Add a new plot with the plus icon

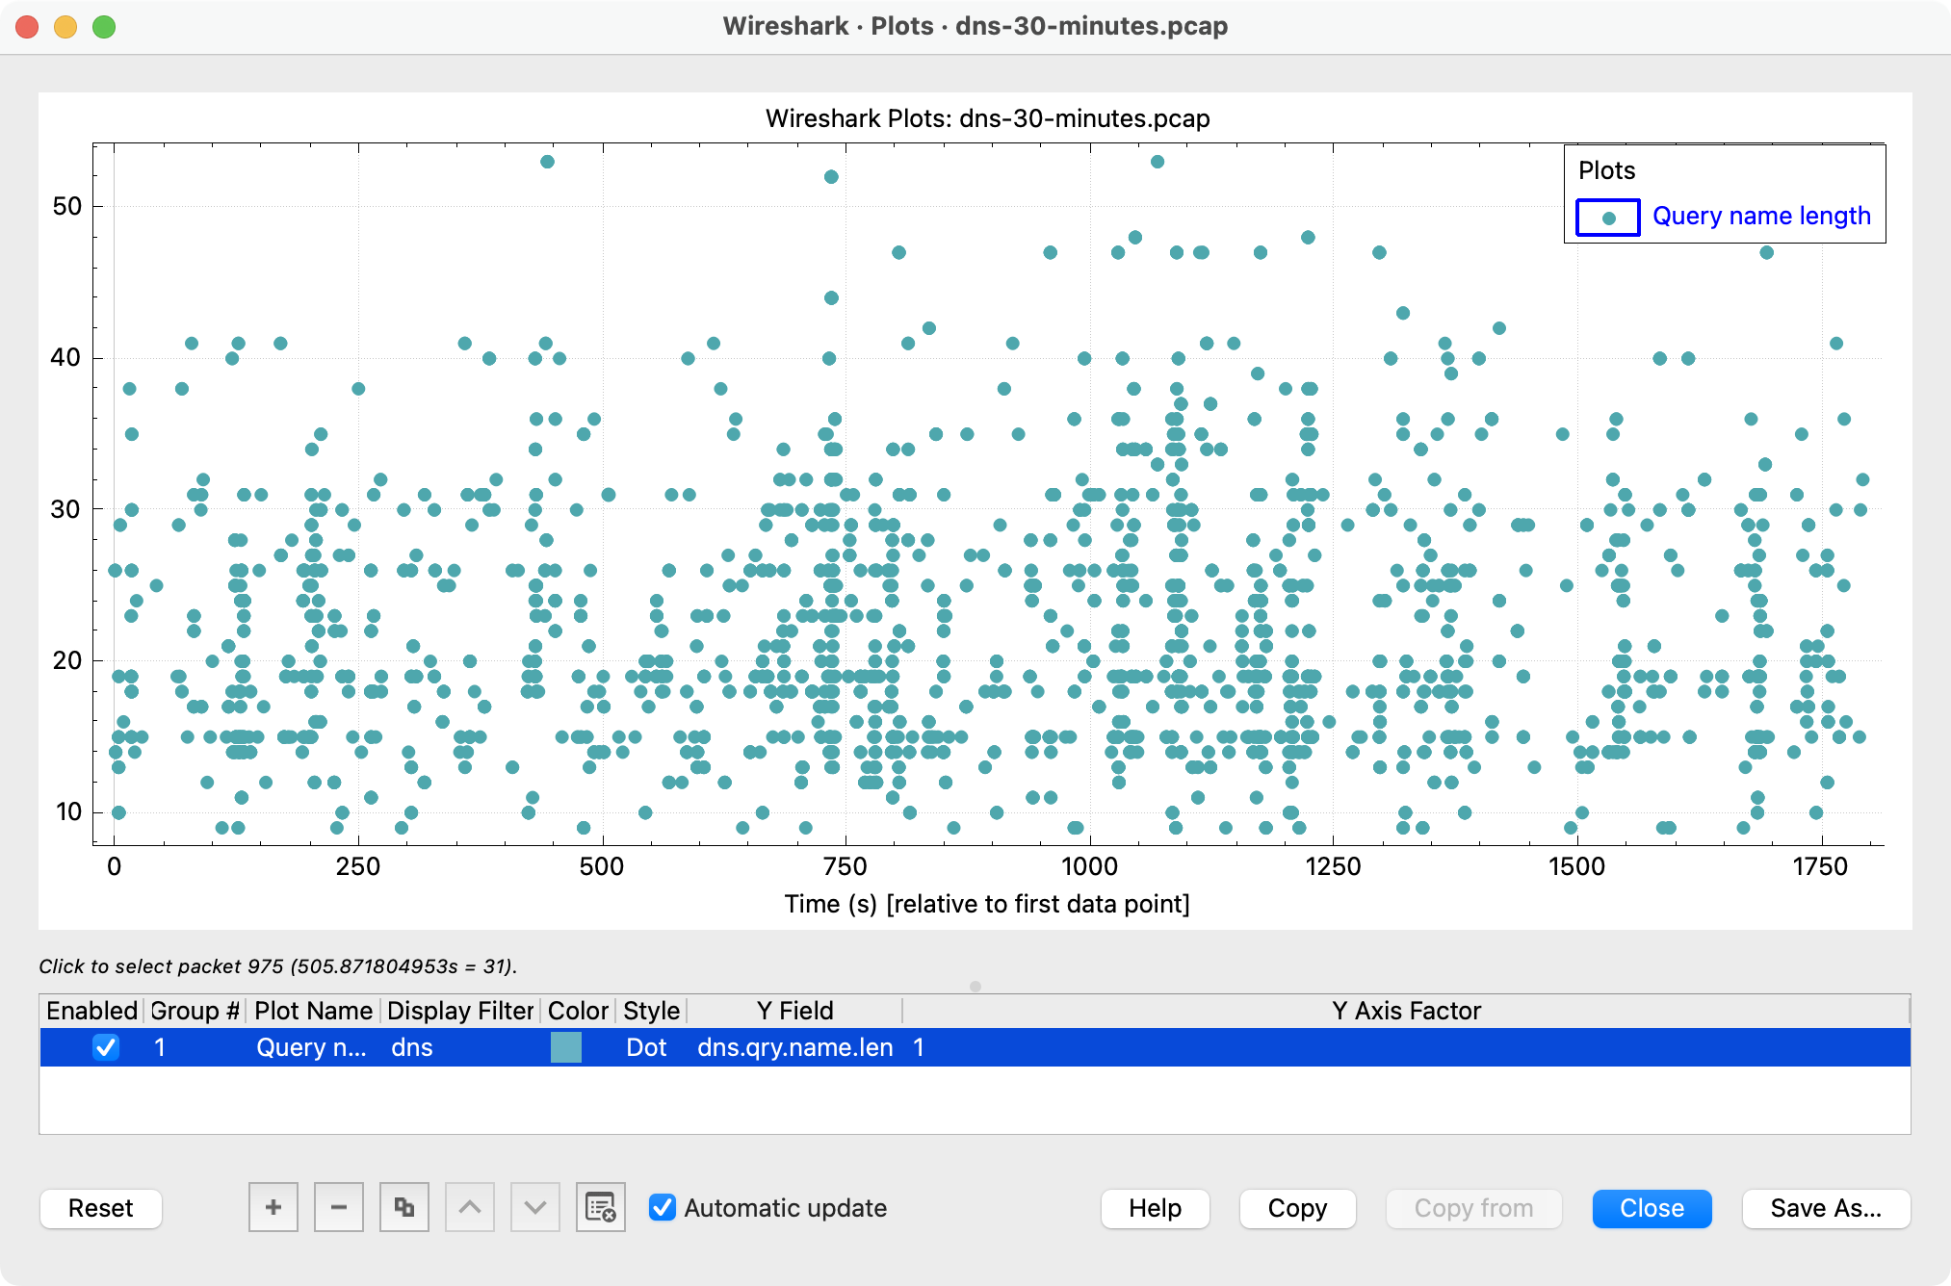point(273,1207)
